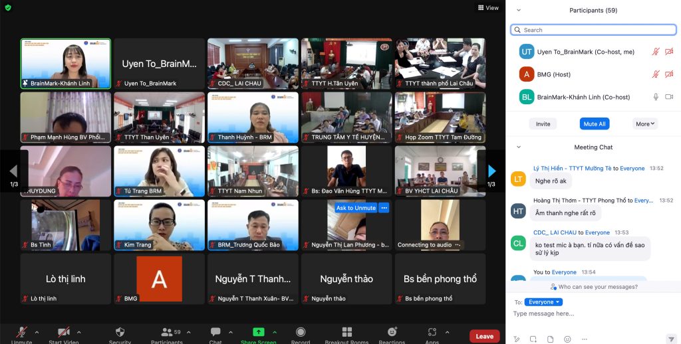The height and width of the screenshot is (344, 681).
Task: Click the green encryption shield icon
Action: point(8,7)
